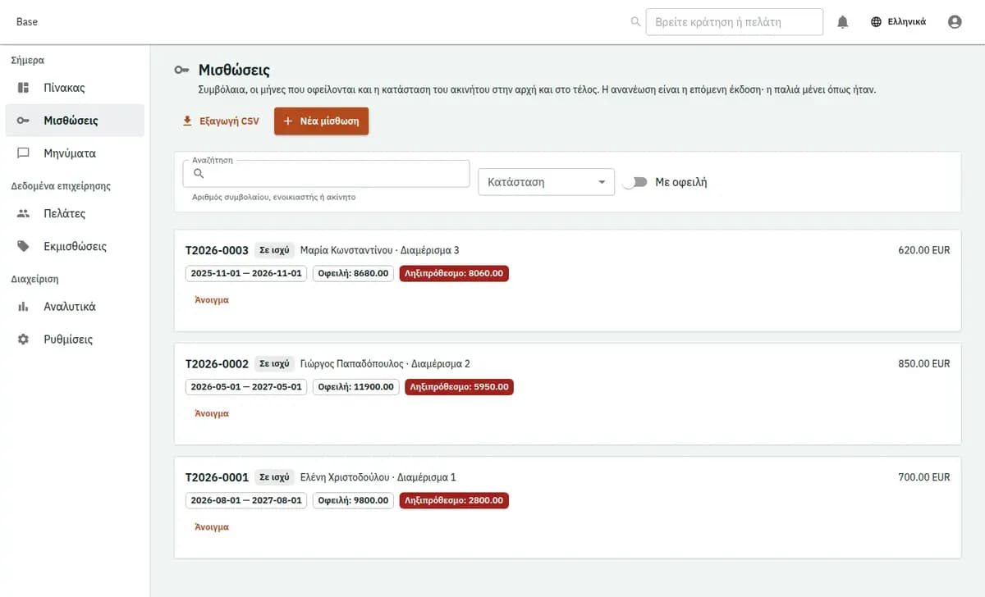
Task: Click the Ρυθμίσεις gear icon
Action: pyautogui.click(x=24, y=340)
